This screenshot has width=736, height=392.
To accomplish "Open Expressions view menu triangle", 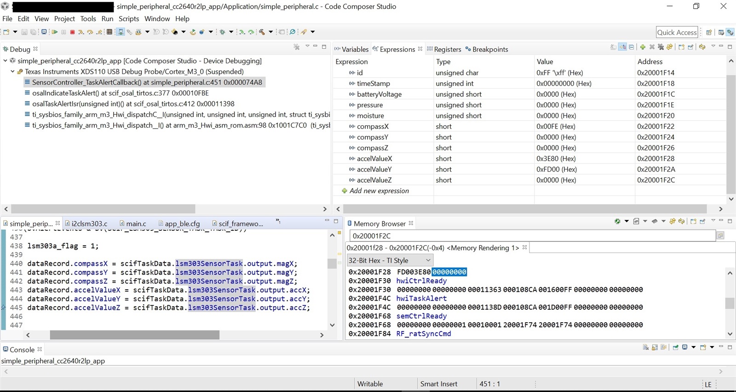I will coord(713,46).
